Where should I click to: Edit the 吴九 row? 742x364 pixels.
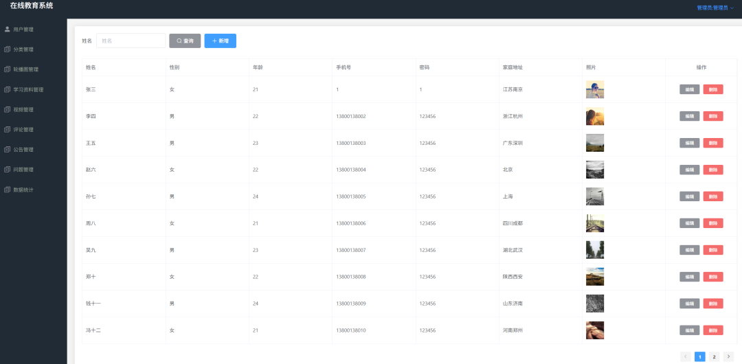click(x=690, y=250)
